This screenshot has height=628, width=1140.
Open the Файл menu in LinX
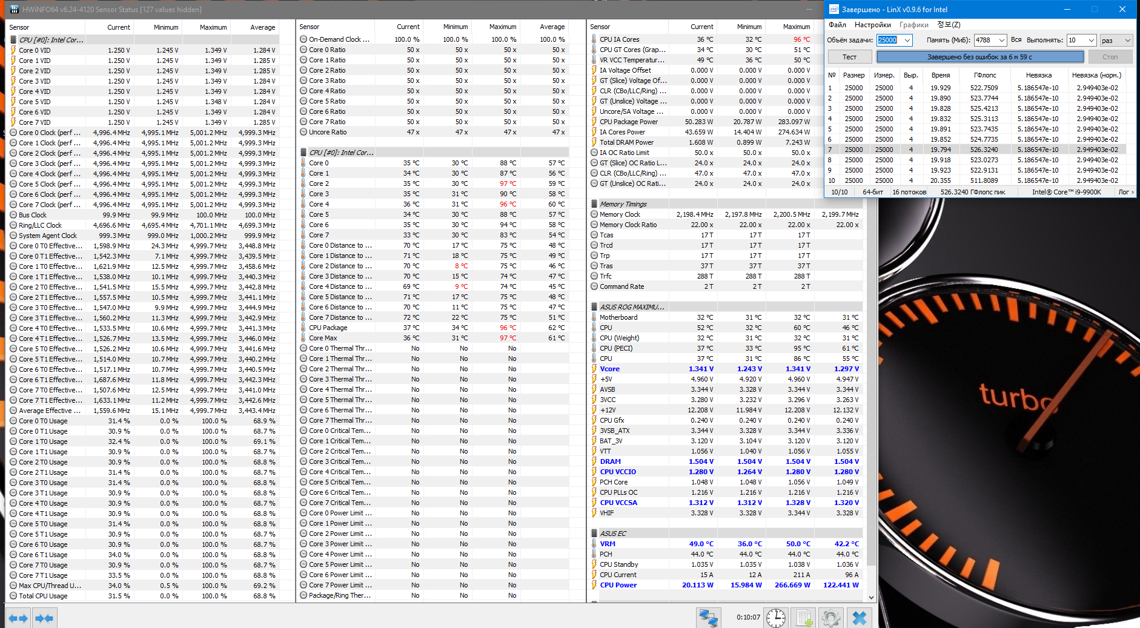837,25
